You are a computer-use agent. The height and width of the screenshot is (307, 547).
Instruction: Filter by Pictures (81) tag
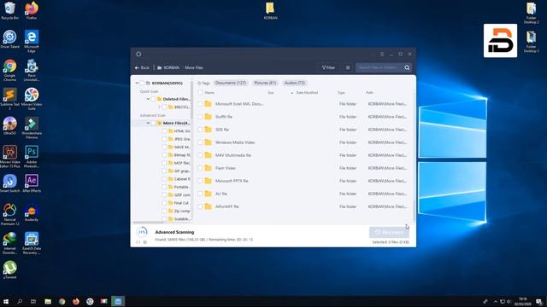(265, 83)
